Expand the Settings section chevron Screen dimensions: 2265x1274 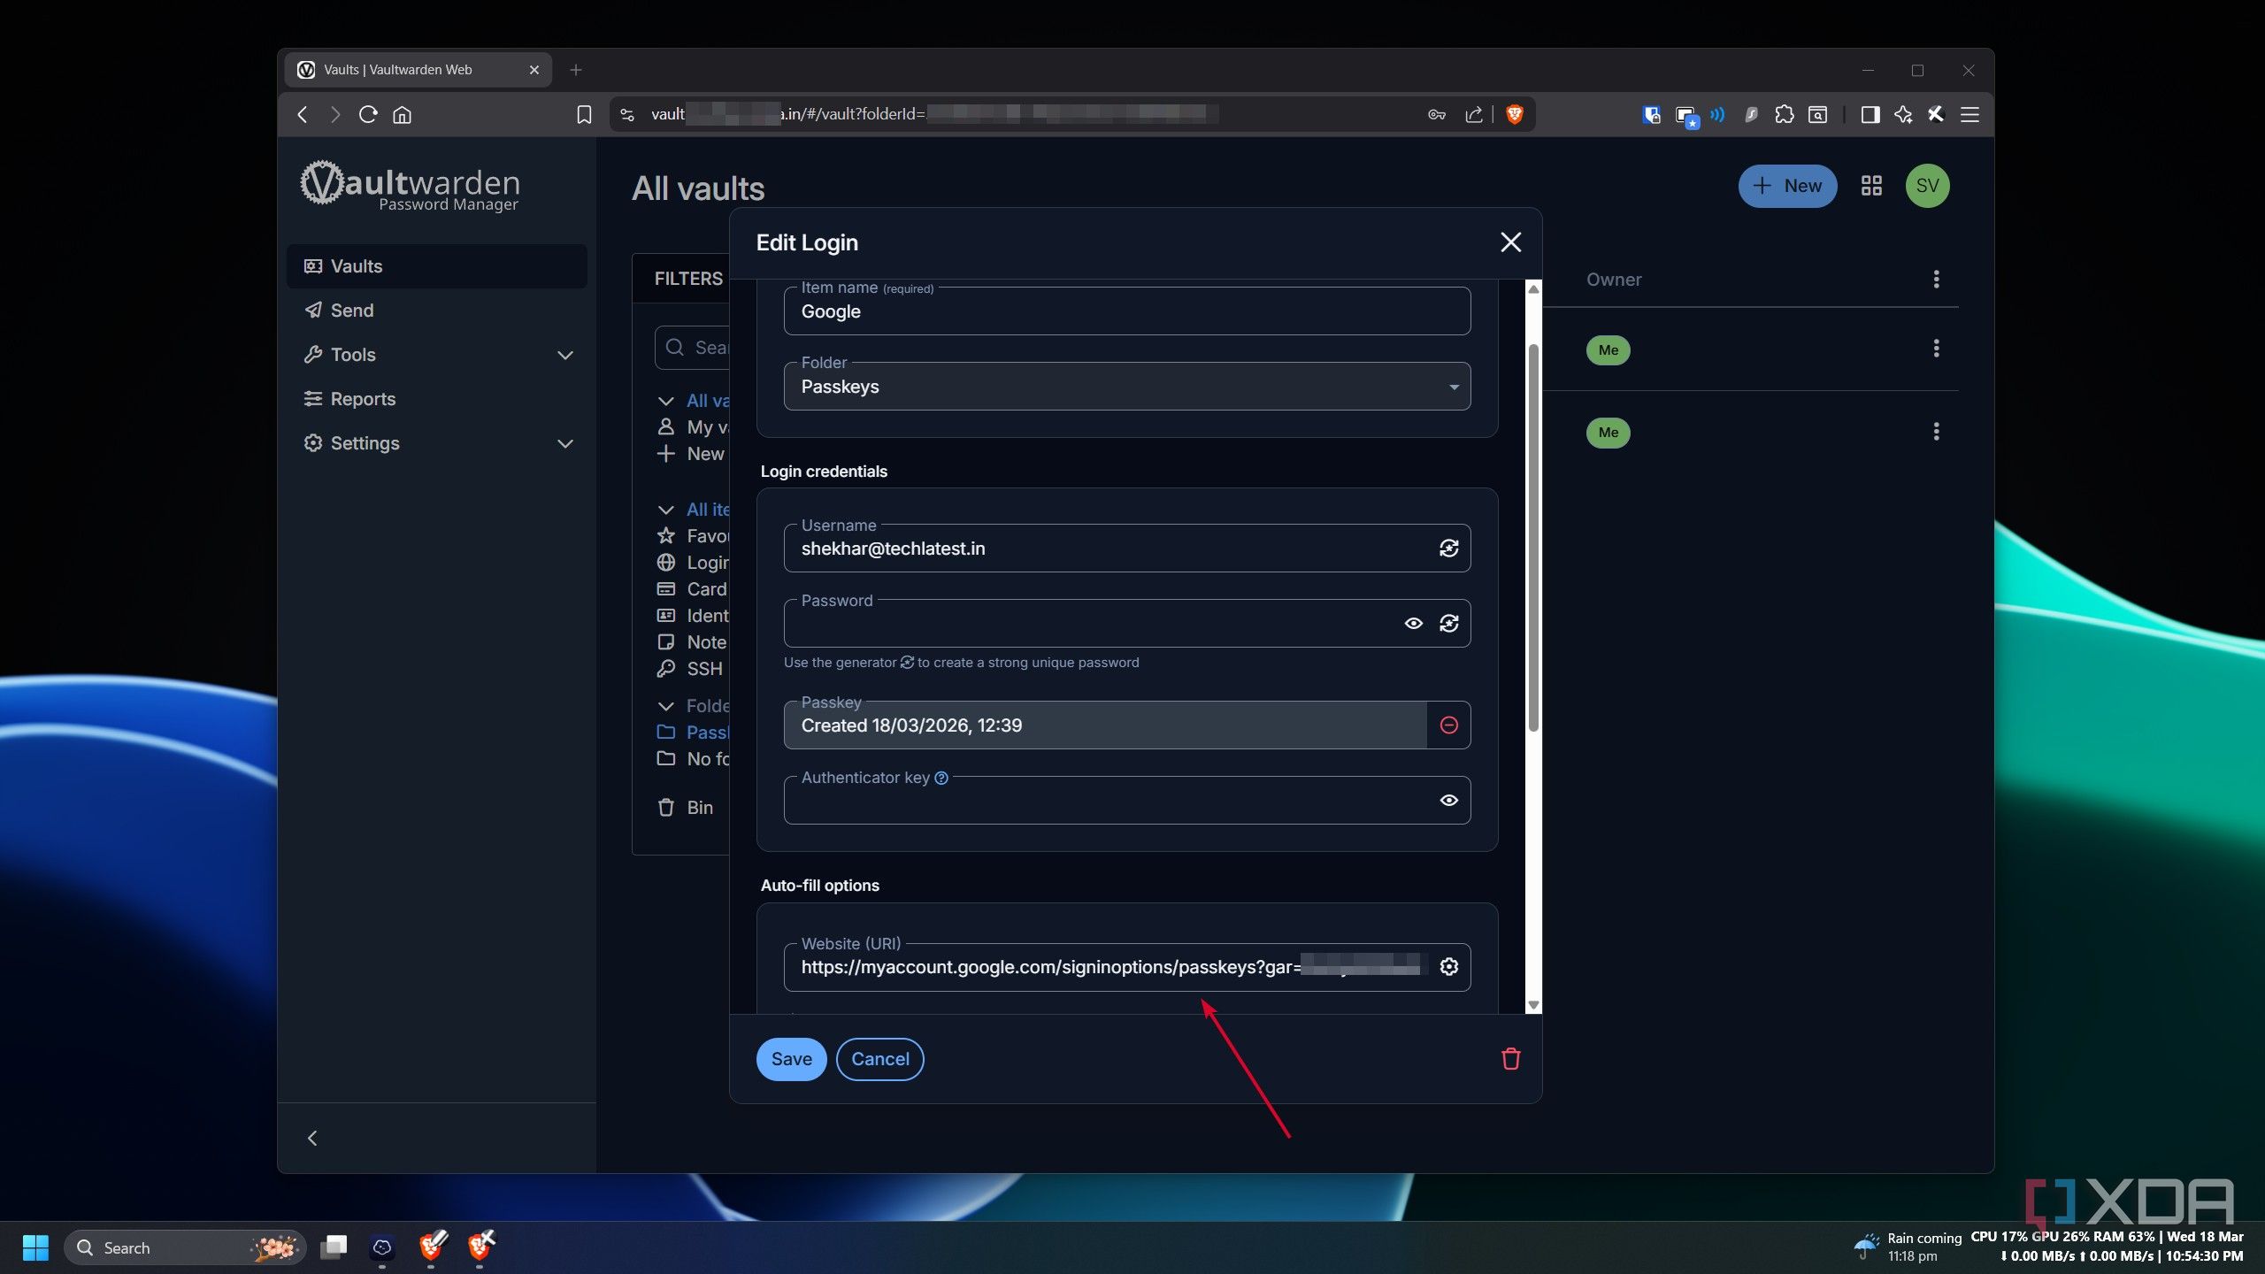coord(564,443)
